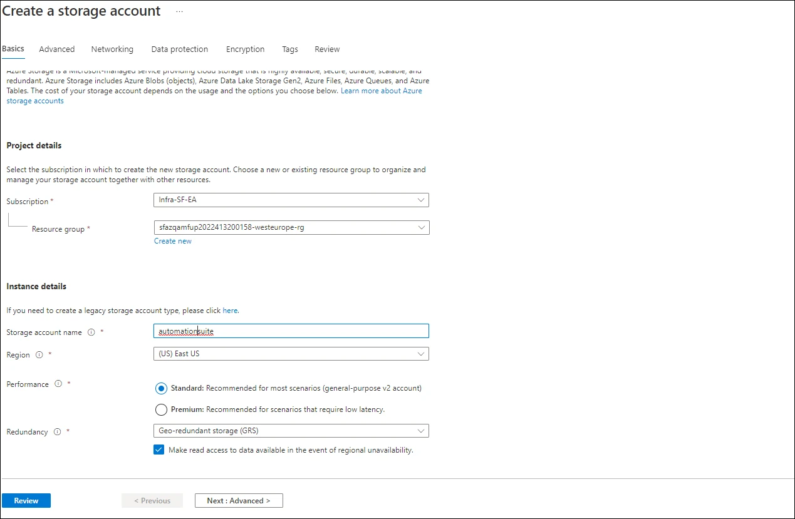Click the Resource group field label
This screenshot has width=795, height=519.
(x=58, y=229)
